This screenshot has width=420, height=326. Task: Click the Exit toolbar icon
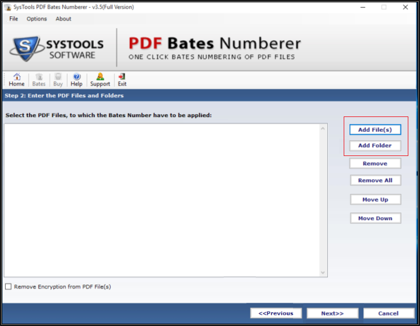[x=122, y=80]
